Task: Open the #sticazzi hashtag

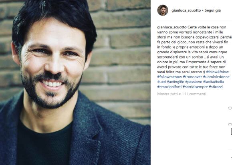Action: coord(216,87)
